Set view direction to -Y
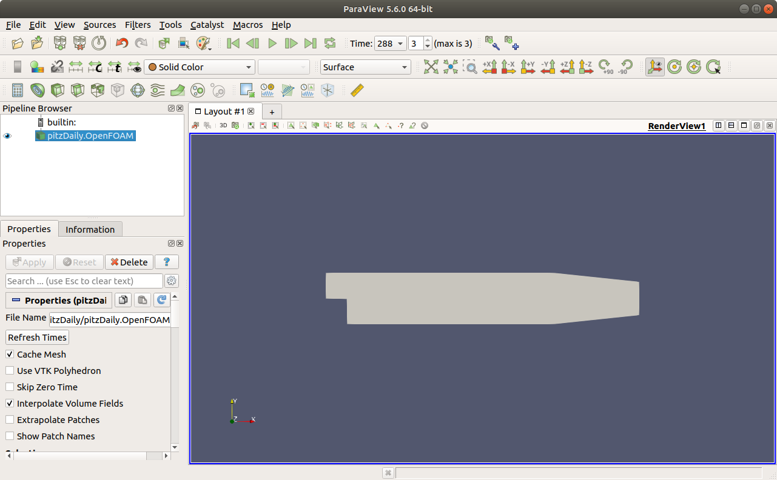Screen dimensions: 777x480 coord(548,67)
